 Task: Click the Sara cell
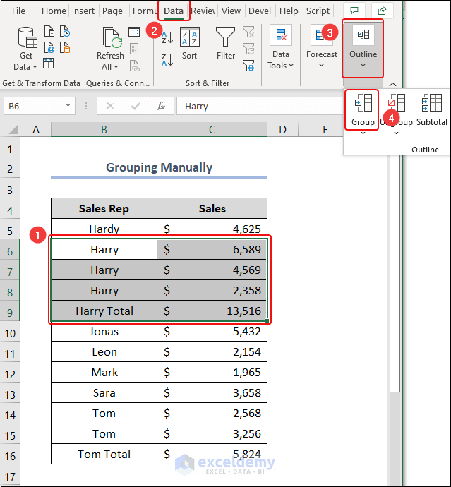tap(104, 393)
